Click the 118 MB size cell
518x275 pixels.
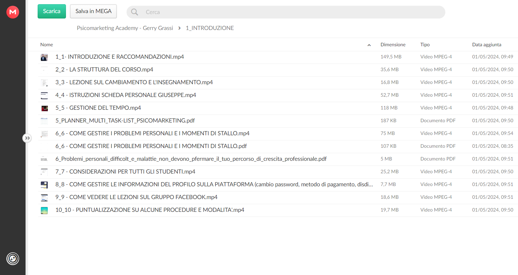coord(389,108)
